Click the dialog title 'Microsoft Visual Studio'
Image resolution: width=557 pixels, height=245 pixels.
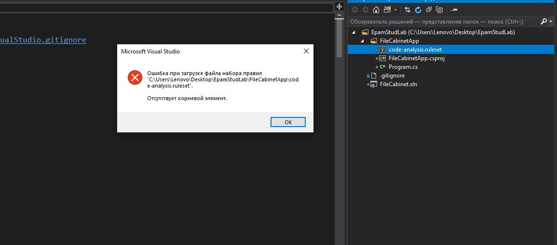tap(150, 52)
